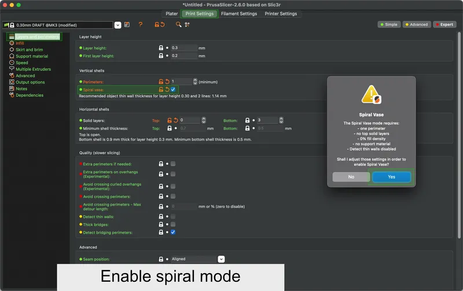Click Yes in Spiral Vase dialog
The image size is (463, 291).
(391, 177)
